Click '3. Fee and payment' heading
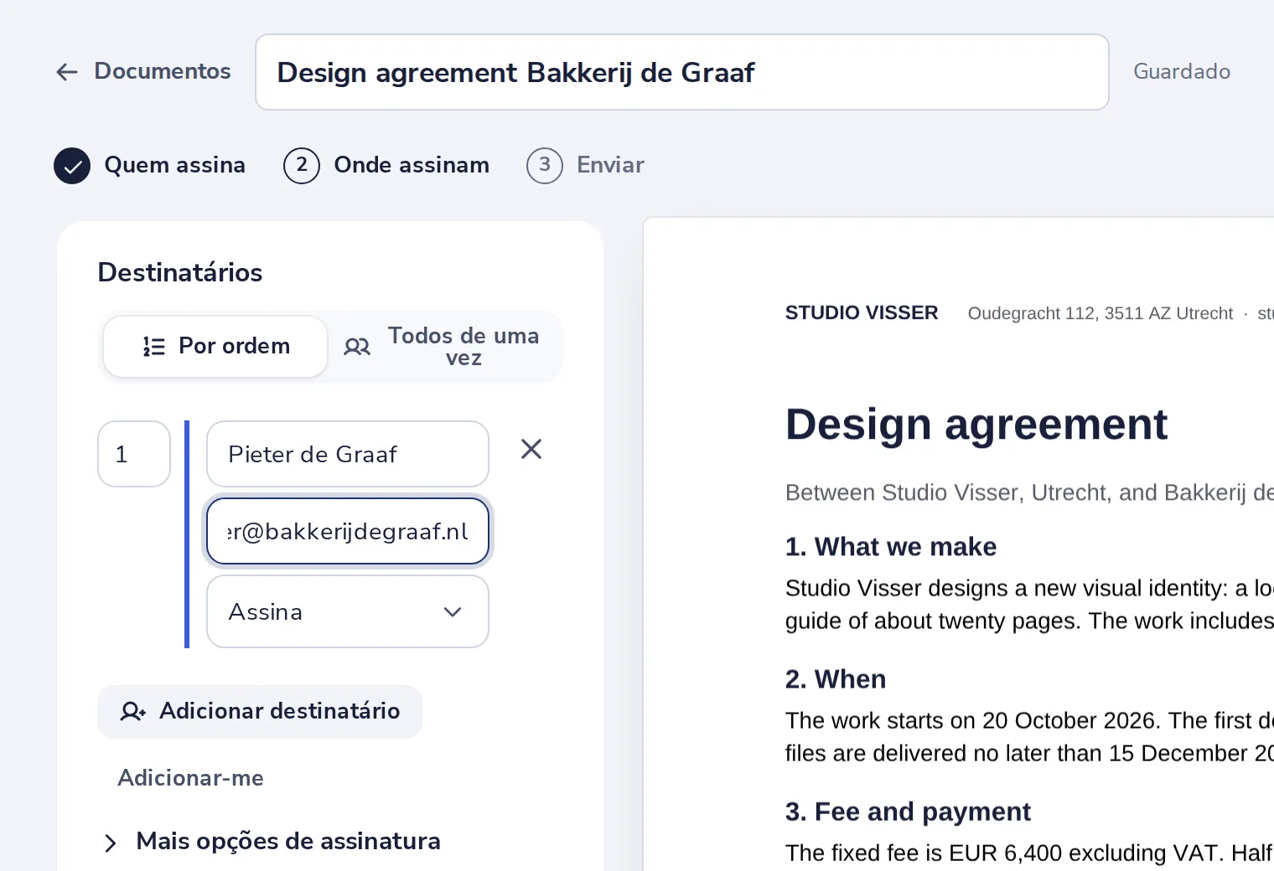Screen dimensions: 1274x871 click(908, 812)
